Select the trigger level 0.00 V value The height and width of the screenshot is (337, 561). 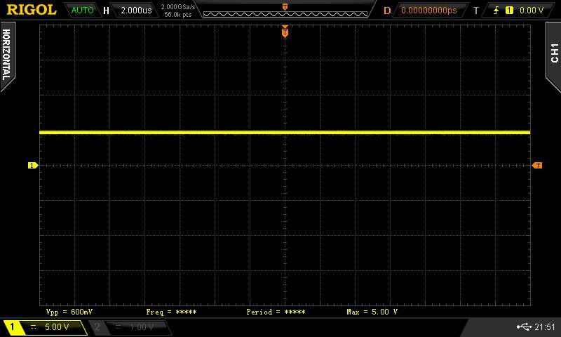(x=531, y=11)
